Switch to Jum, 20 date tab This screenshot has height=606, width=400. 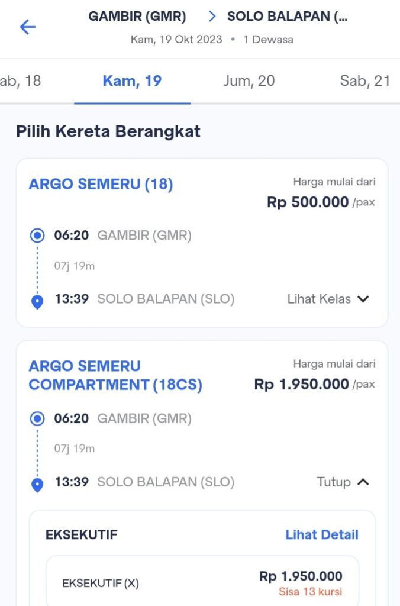pyautogui.click(x=249, y=81)
